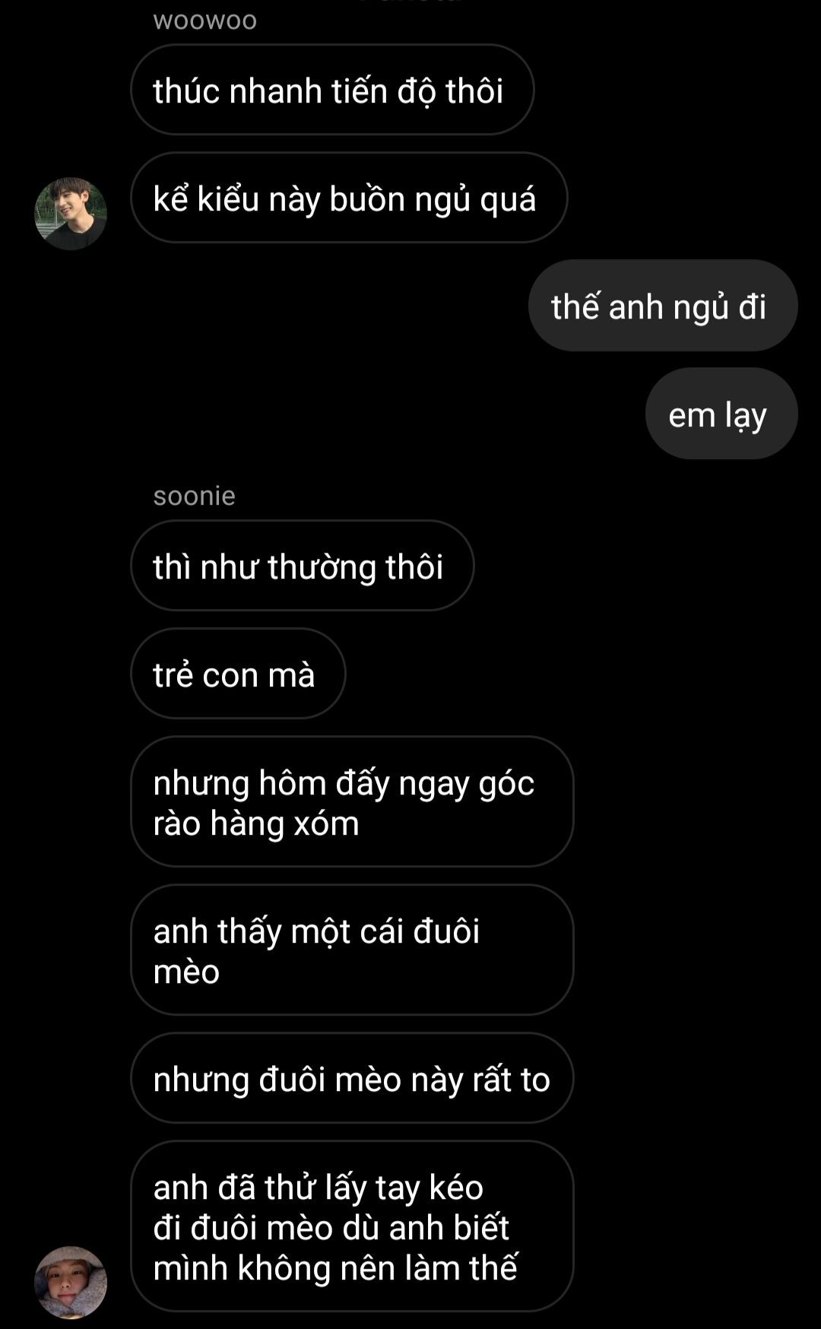The image size is (821, 1329).
Task: Select message 'anh thấy một cái đuôi mèo'
Action: click(x=352, y=950)
